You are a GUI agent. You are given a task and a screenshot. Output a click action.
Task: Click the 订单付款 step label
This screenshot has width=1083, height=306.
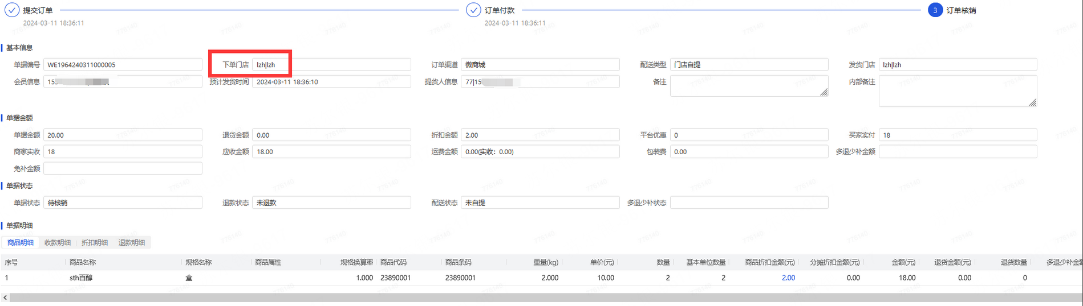coord(500,10)
